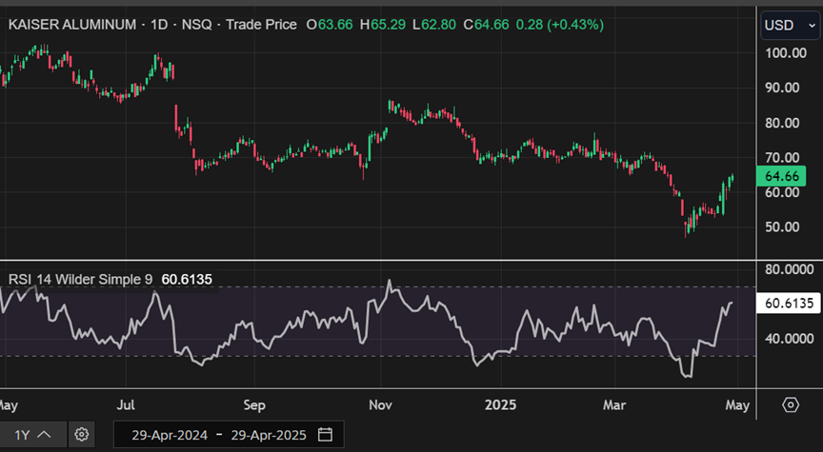This screenshot has height=452, width=823.
Task: Open settings gear beside 1Y range
Action: [x=82, y=435]
